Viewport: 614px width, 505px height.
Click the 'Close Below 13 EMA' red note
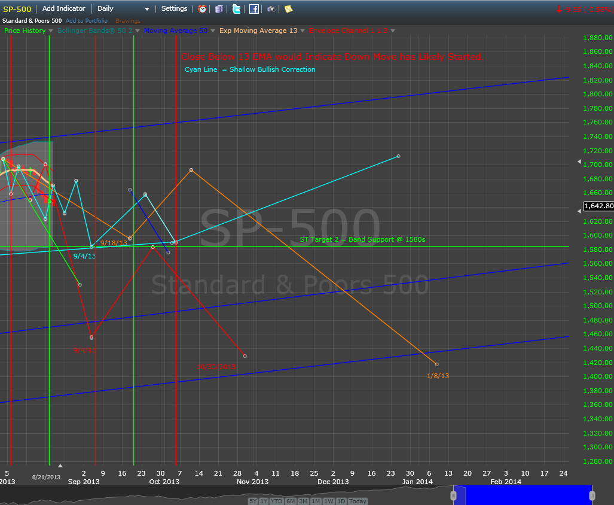[x=332, y=57]
